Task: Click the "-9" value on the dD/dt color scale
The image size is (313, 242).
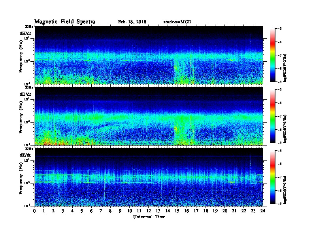Action: pos(280,143)
